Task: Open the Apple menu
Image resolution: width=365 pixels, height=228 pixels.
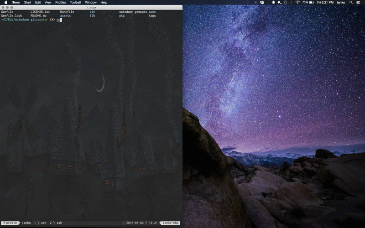Action: point(6,2)
